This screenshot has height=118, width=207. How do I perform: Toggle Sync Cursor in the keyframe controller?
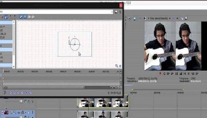click(x=5, y=93)
